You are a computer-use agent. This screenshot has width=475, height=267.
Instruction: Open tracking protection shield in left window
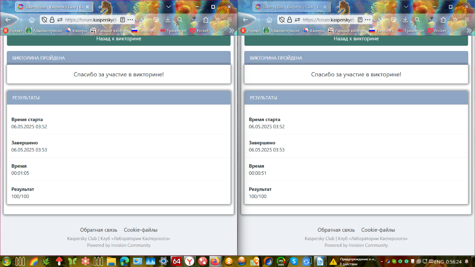point(45,20)
